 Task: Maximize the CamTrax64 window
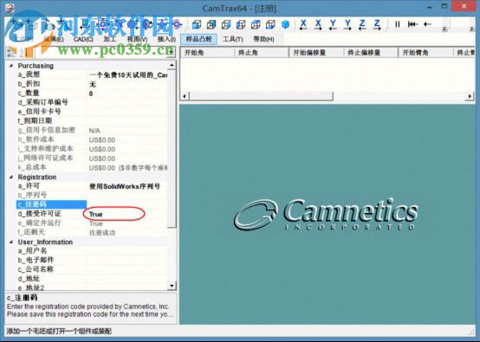pyautogui.click(x=444, y=6)
